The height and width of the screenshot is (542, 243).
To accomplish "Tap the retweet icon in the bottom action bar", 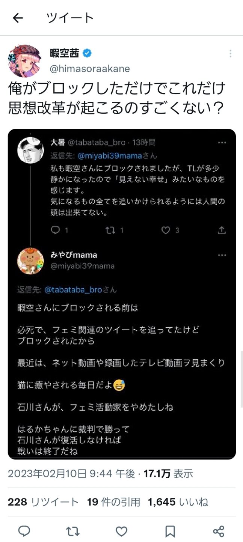I will 72,531.
